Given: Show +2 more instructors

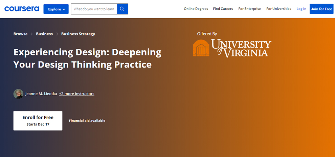Looking at the screenshot, I should pyautogui.click(x=77, y=94).
